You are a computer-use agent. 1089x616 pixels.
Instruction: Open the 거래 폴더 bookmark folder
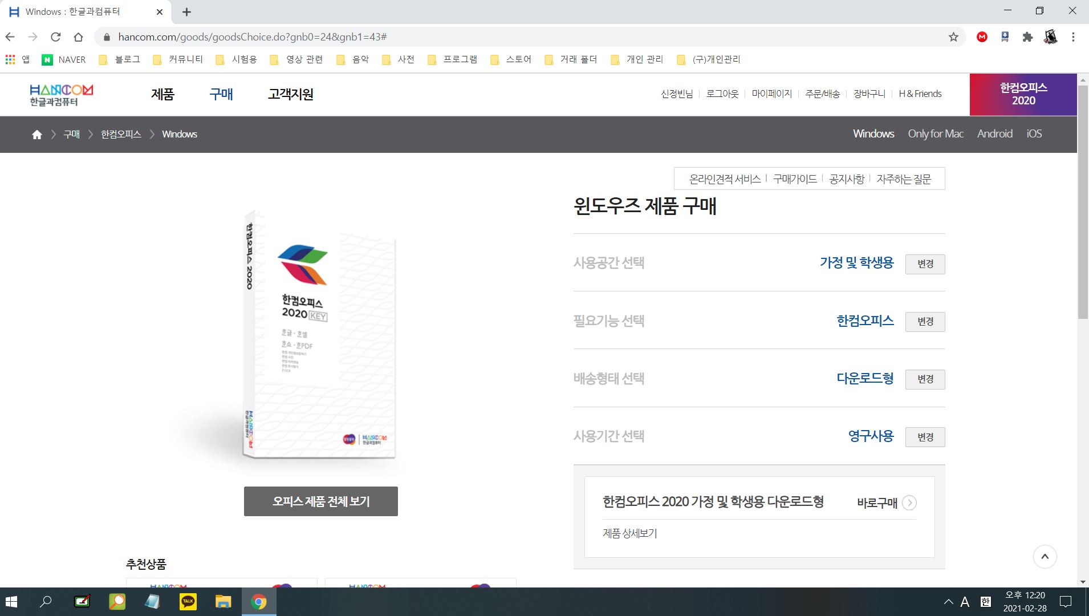point(571,59)
